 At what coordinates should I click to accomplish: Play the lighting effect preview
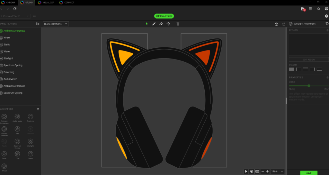246,171
